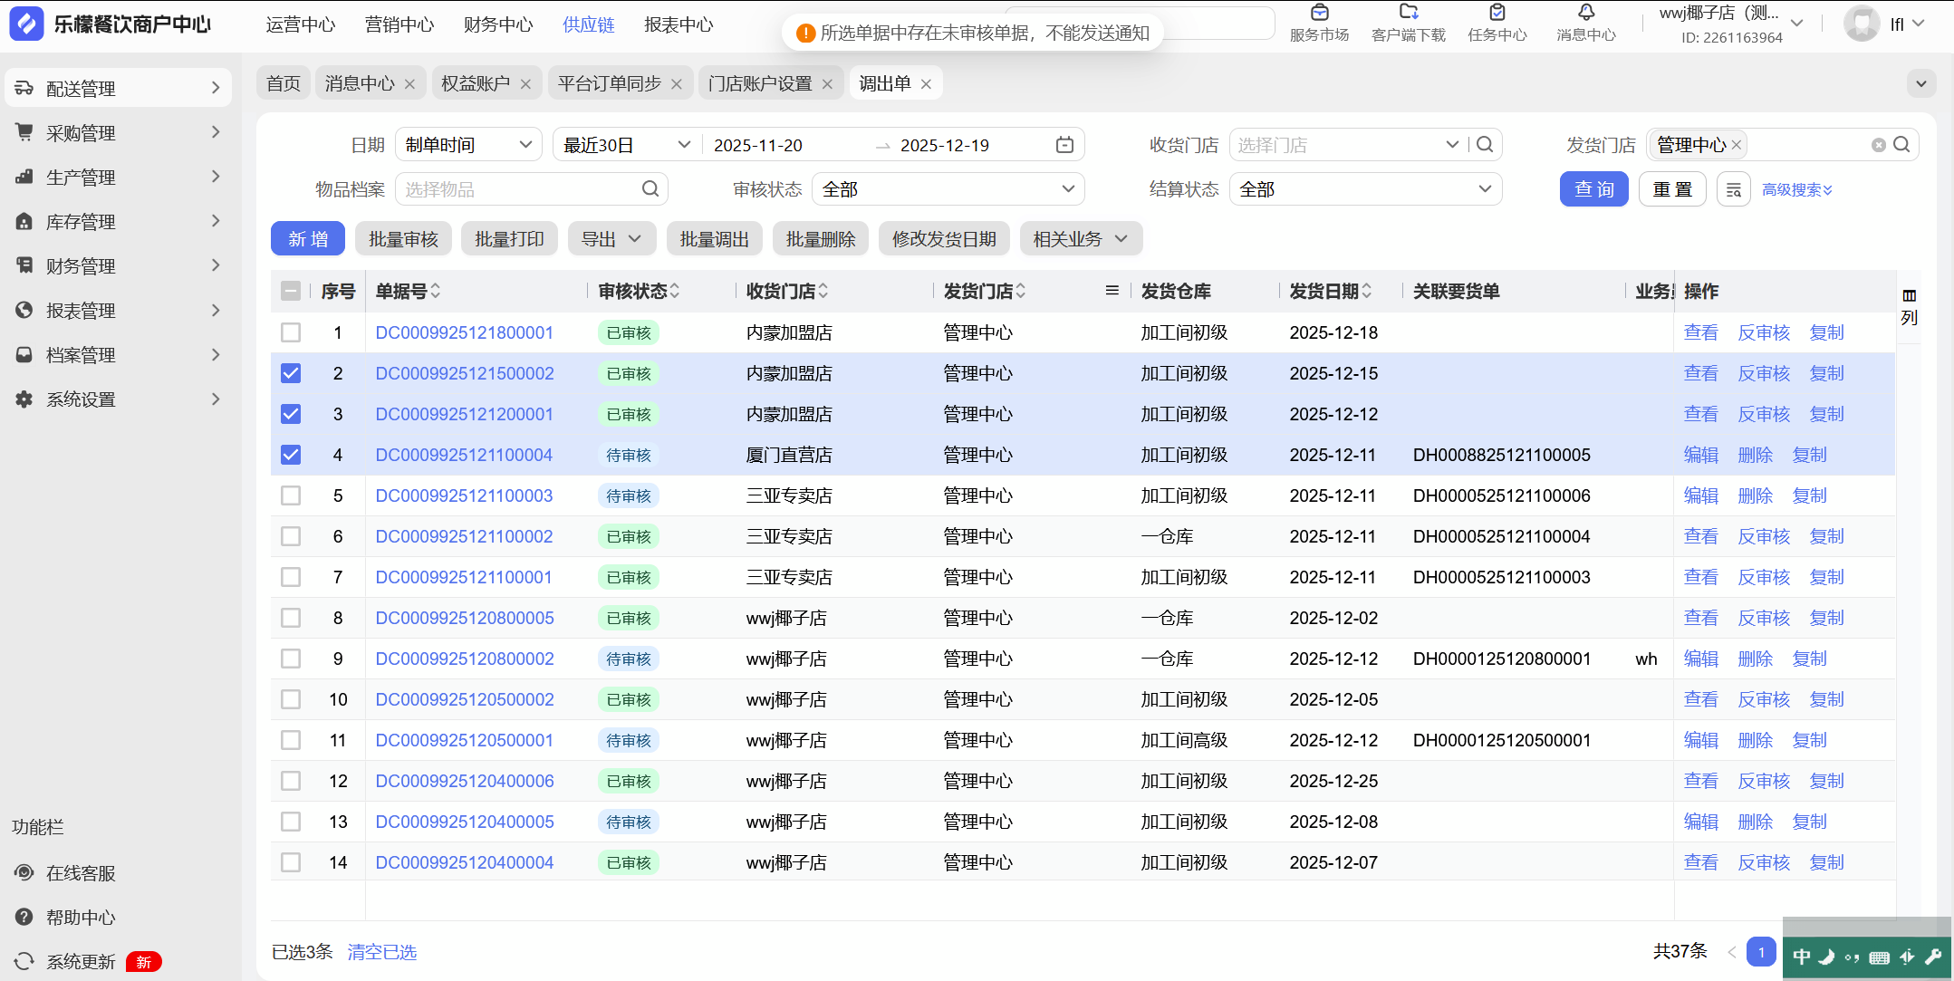Screen dimensions: 1954x981
Task: Open the 服务市场 icon in header
Action: [x=1319, y=13]
